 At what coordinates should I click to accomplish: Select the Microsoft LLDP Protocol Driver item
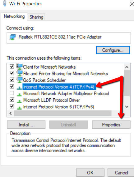52,100
